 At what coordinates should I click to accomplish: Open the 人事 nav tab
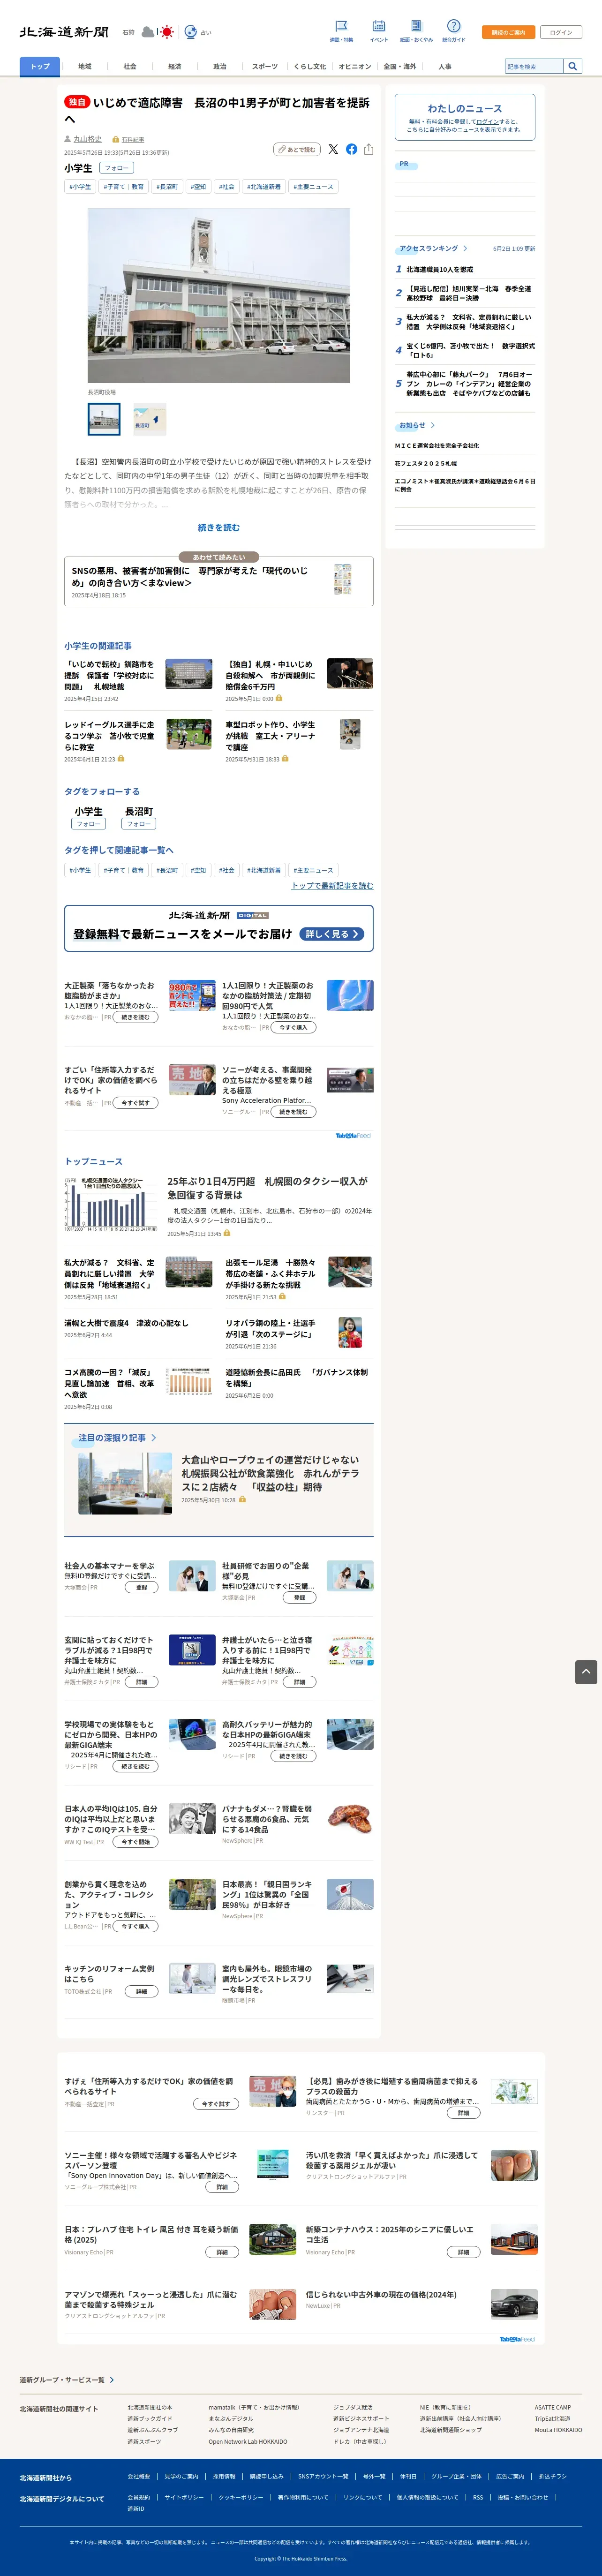point(445,66)
